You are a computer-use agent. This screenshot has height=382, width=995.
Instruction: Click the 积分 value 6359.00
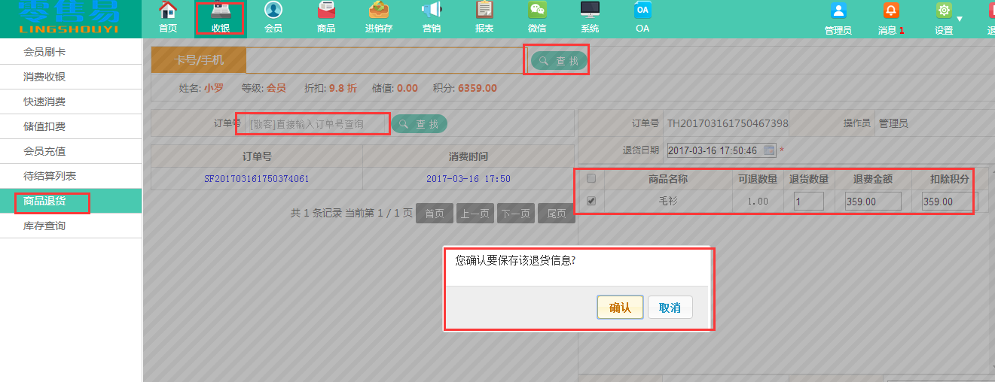click(x=478, y=88)
